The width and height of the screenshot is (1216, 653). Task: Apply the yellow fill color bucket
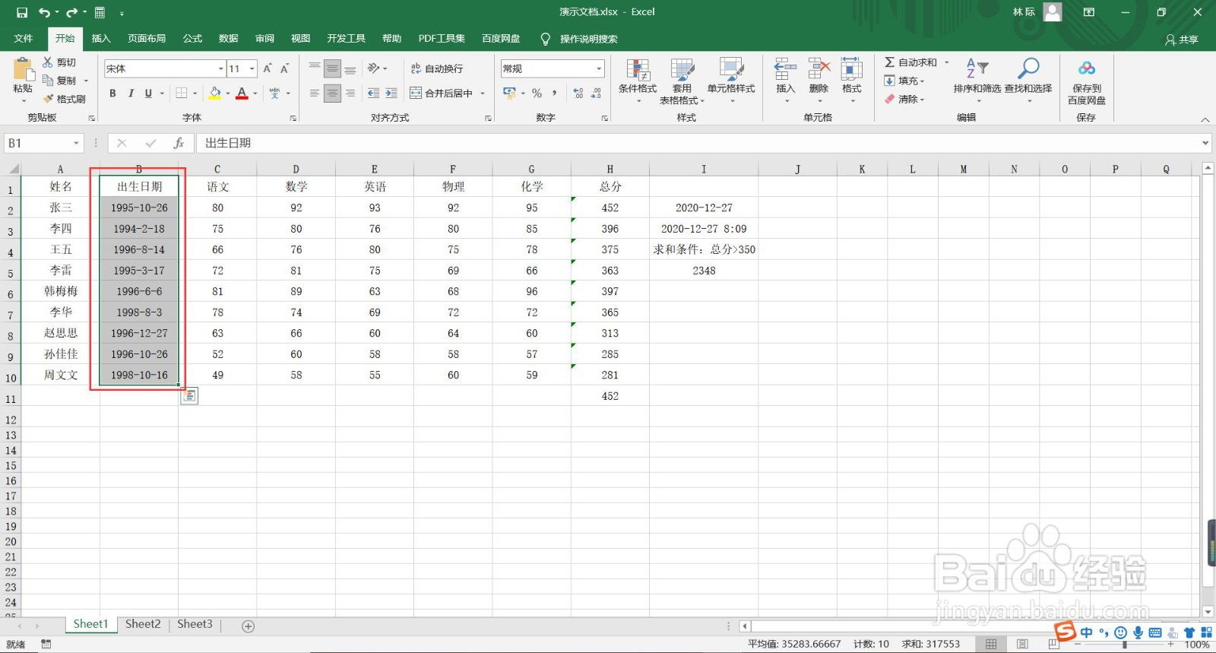tap(214, 93)
